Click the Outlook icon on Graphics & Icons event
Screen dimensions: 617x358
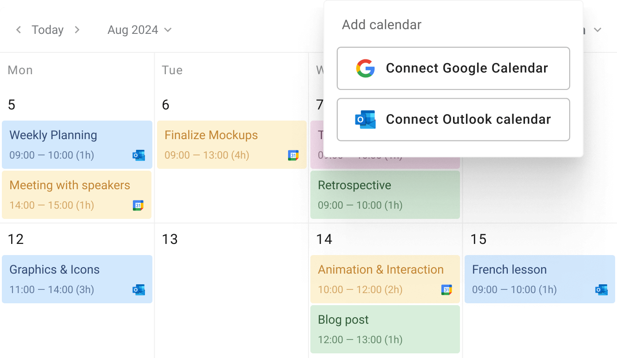click(x=139, y=290)
